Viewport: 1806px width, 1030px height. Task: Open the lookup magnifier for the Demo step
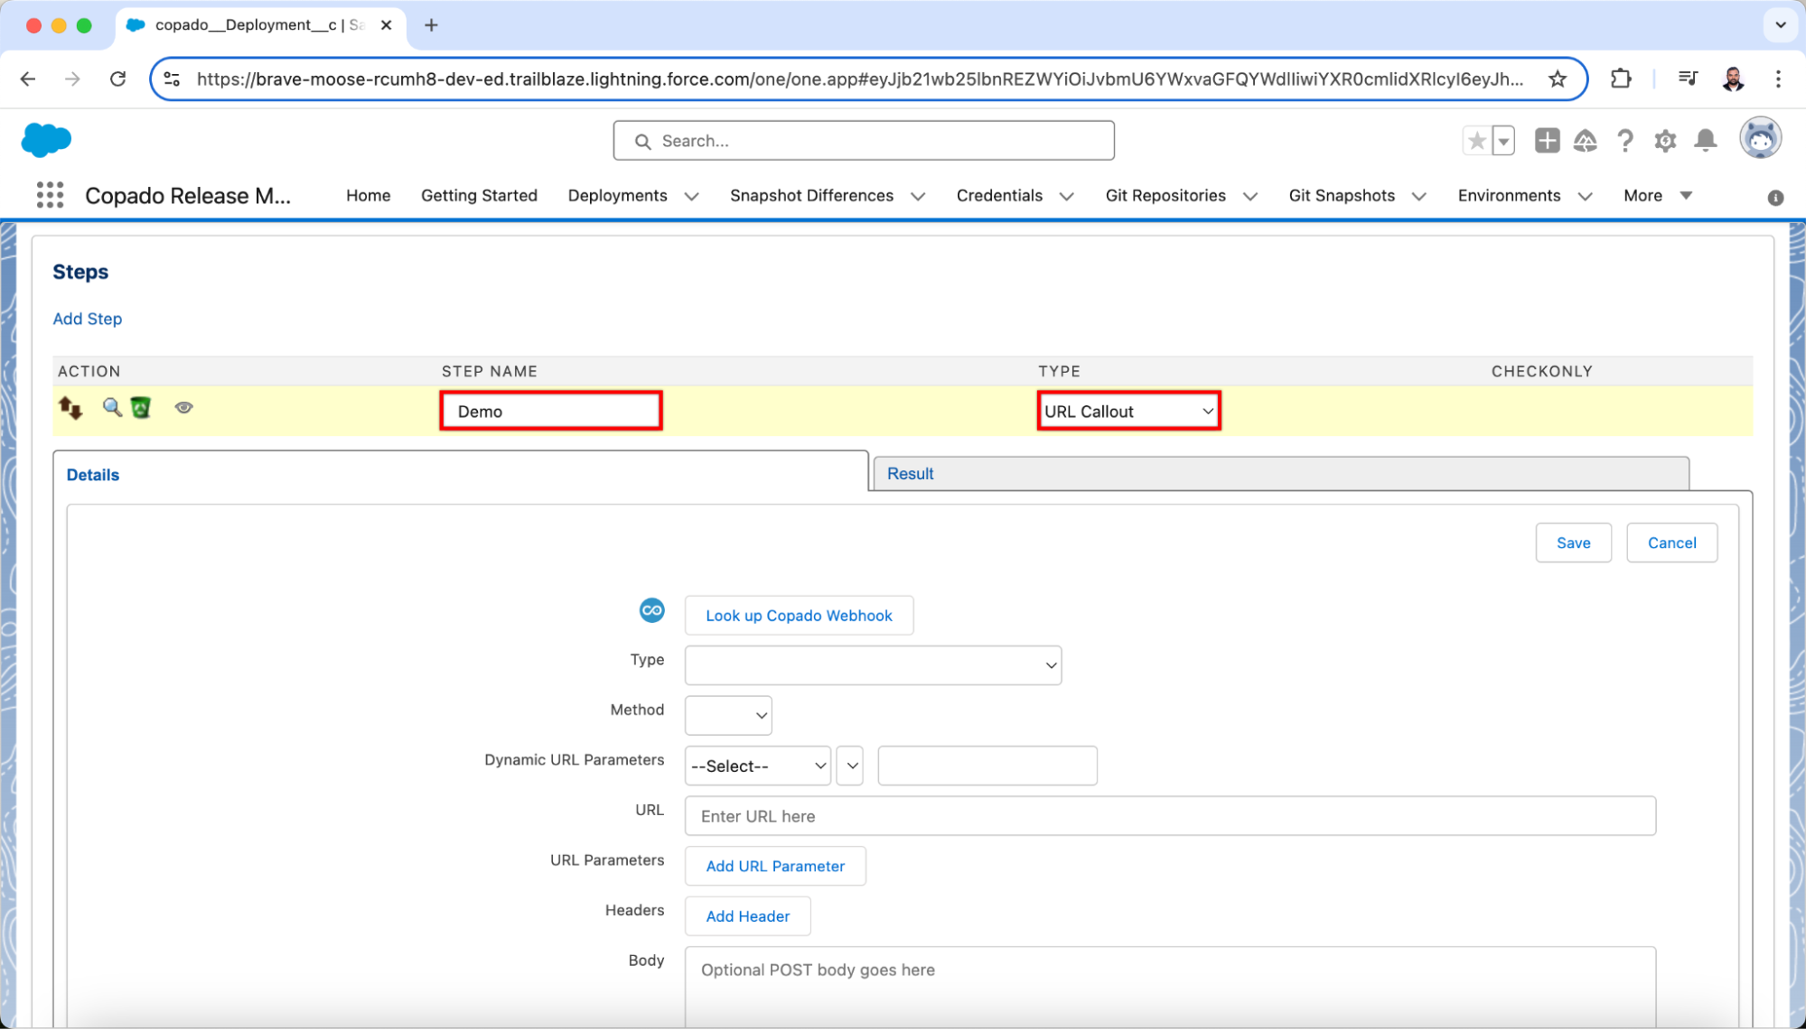click(112, 407)
